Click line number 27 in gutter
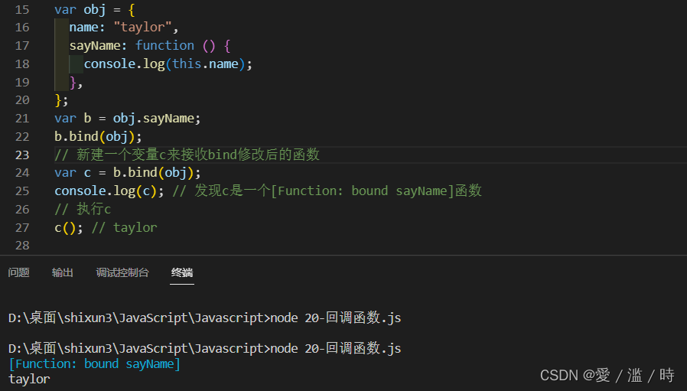The width and height of the screenshot is (687, 391). 22,227
